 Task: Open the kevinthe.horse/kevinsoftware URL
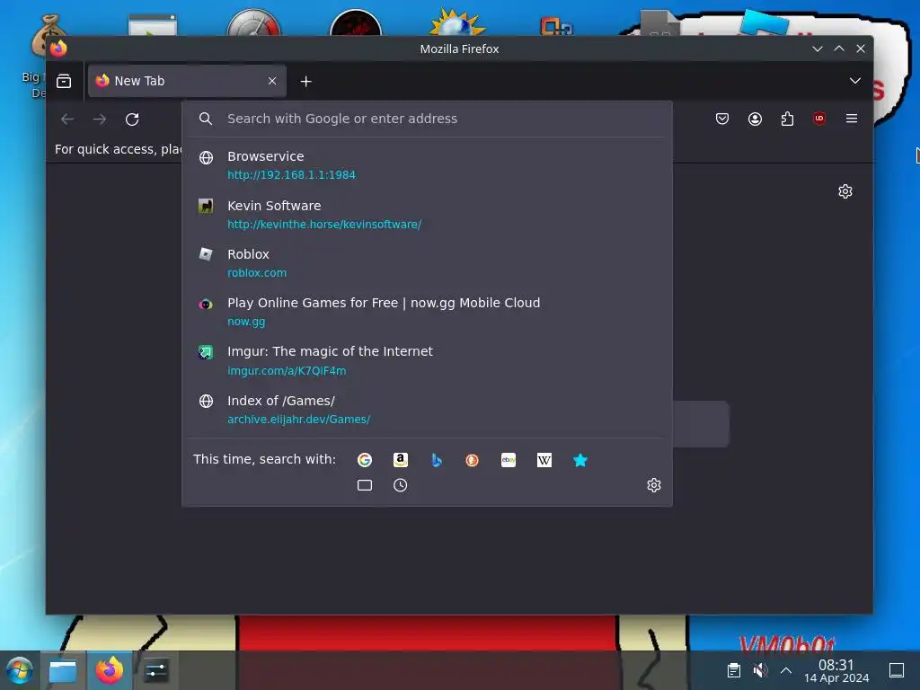point(323,224)
